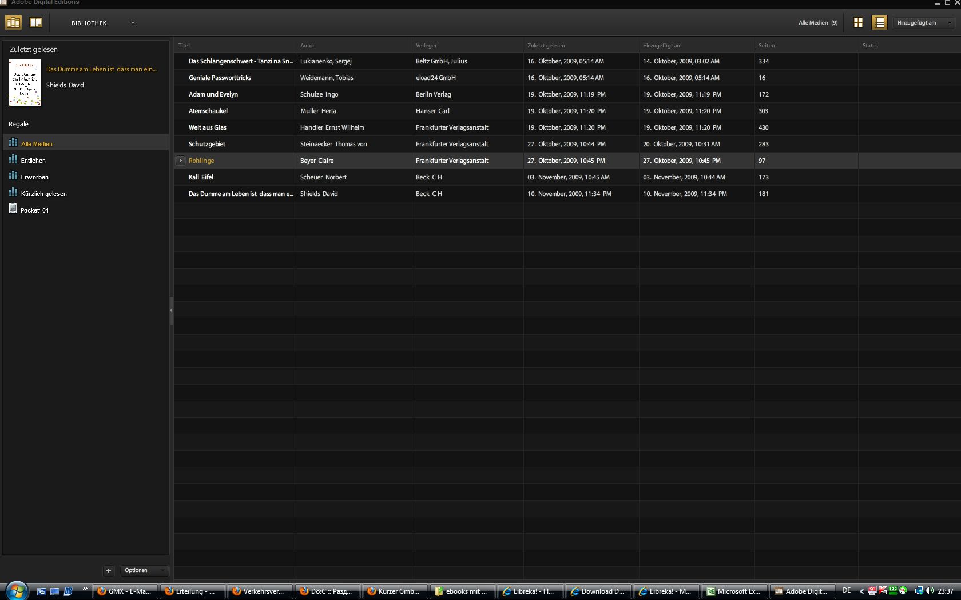
Task: Switch to the 'ebooks mit' taskbar button
Action: click(x=463, y=591)
